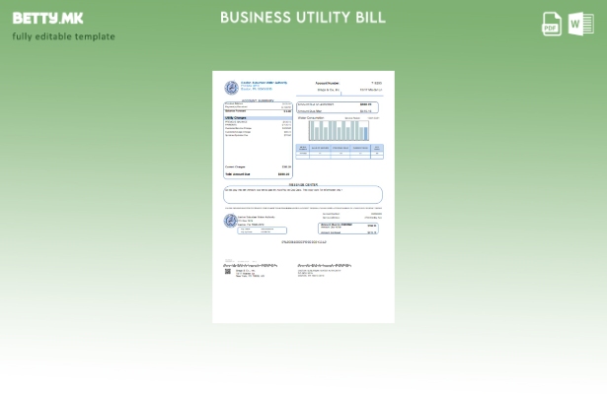Click the 'Business Utility Bill' title
Viewport: 607px width, 394px height.
click(x=303, y=18)
